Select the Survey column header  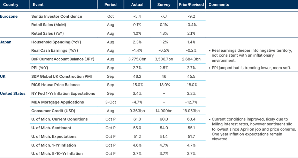pyautogui.click(x=164, y=5)
